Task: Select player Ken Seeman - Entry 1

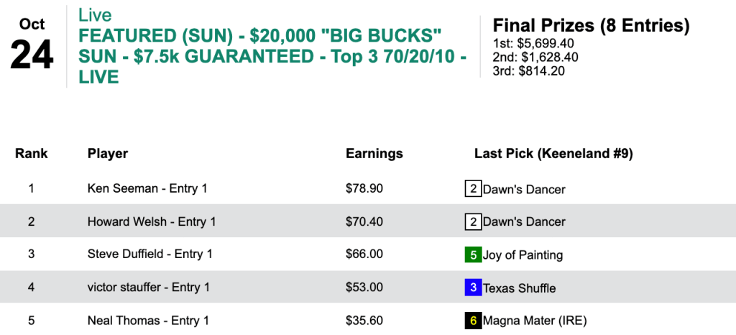Action: pyautogui.click(x=147, y=189)
